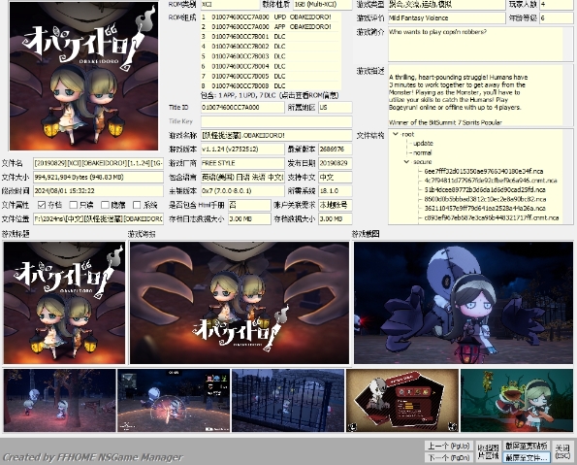Screen dimensions: 577x465
Task: Click the empty Title Key field
Action: [276, 121]
